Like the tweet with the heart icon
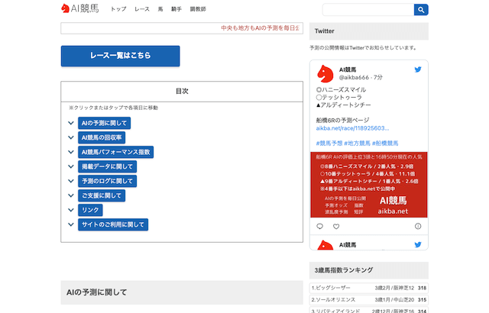Screen dimensions: 489x313 (336, 227)
